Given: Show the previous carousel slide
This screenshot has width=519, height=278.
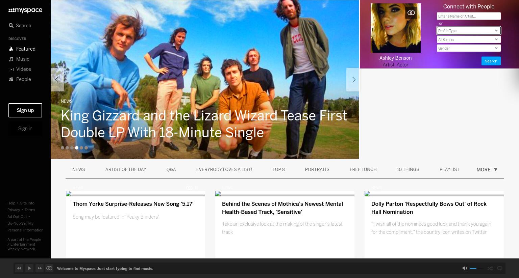Looking at the screenshot, I should (x=57, y=80).
